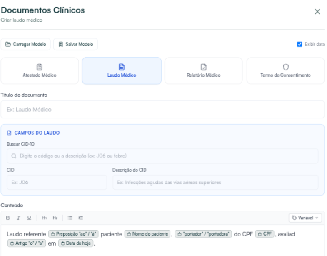Viewport: 327px width, 256px height.
Task: Click the Conteúdo label
Action: click(12, 205)
